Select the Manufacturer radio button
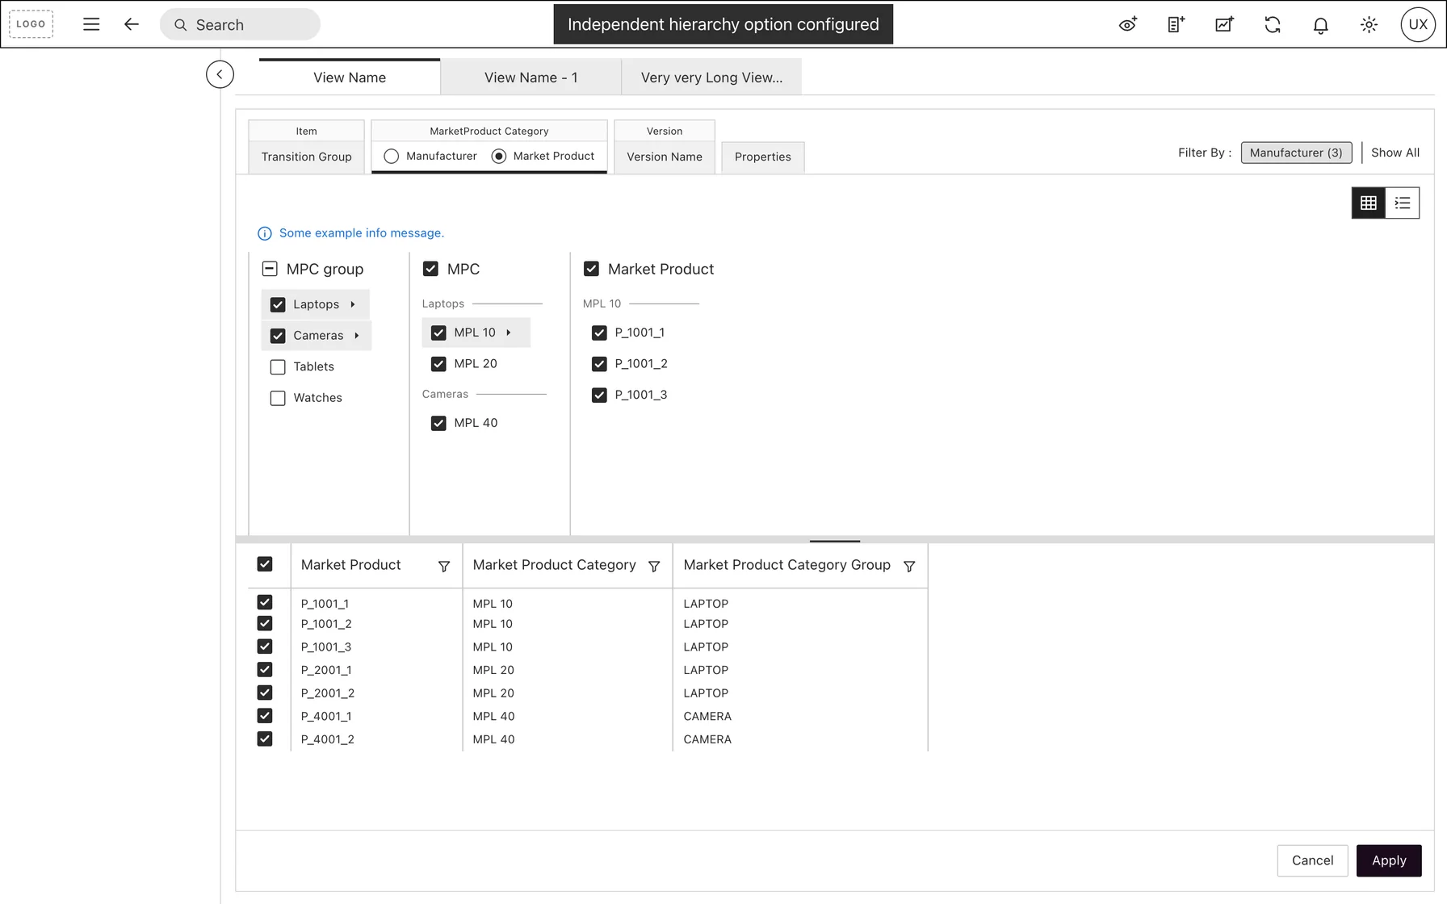 coord(392,157)
